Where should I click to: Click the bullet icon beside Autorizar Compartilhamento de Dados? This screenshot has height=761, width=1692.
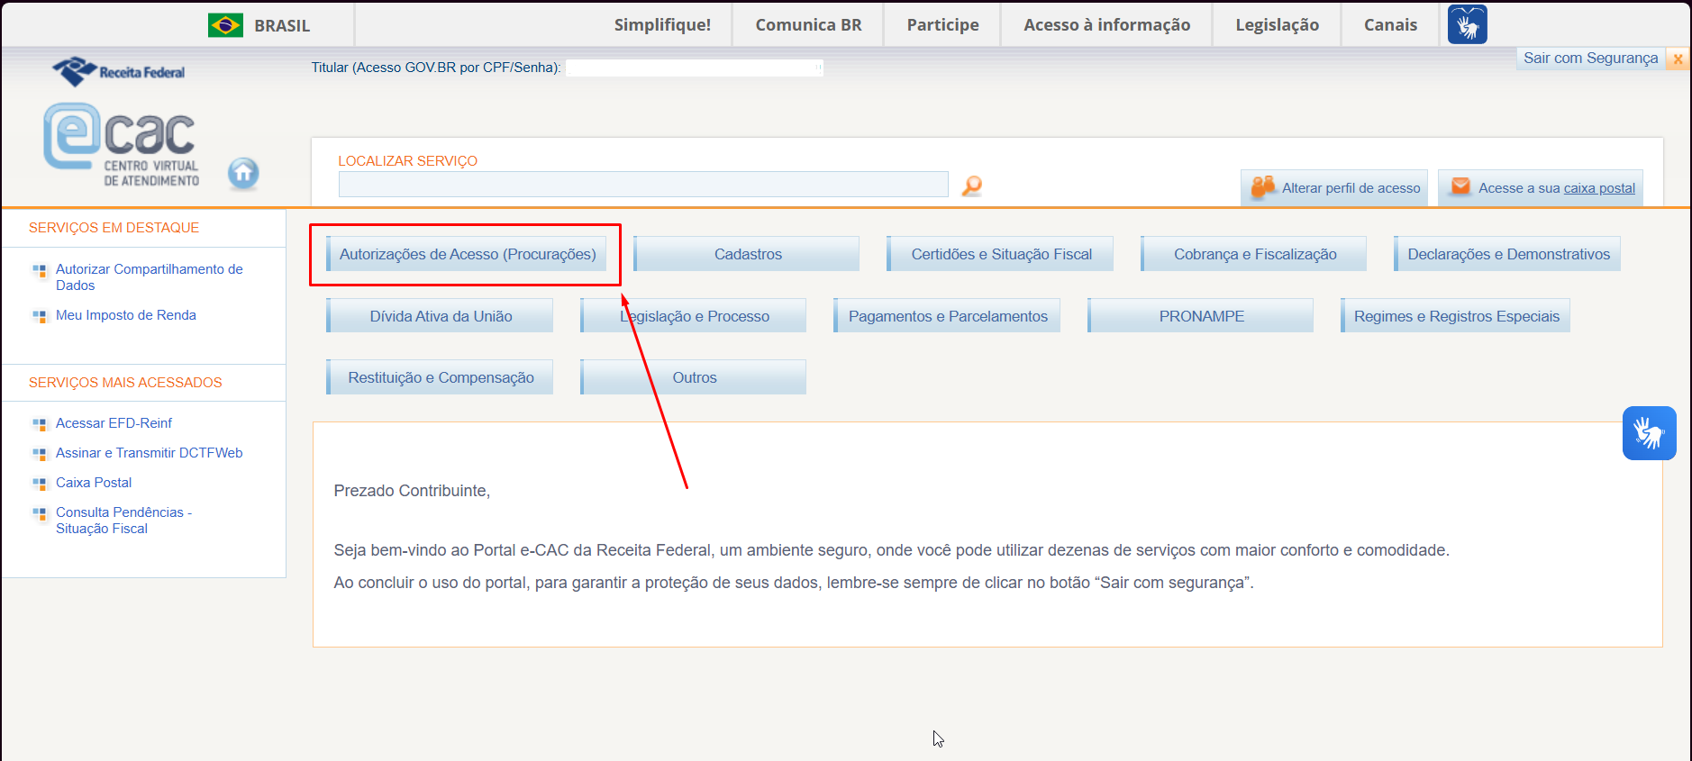tap(40, 270)
